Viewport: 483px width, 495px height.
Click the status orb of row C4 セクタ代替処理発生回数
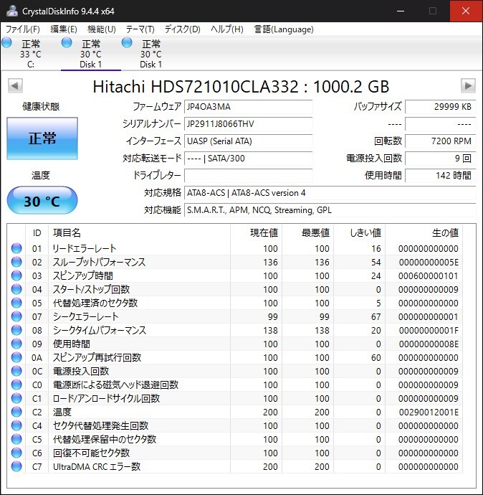pos(16,425)
